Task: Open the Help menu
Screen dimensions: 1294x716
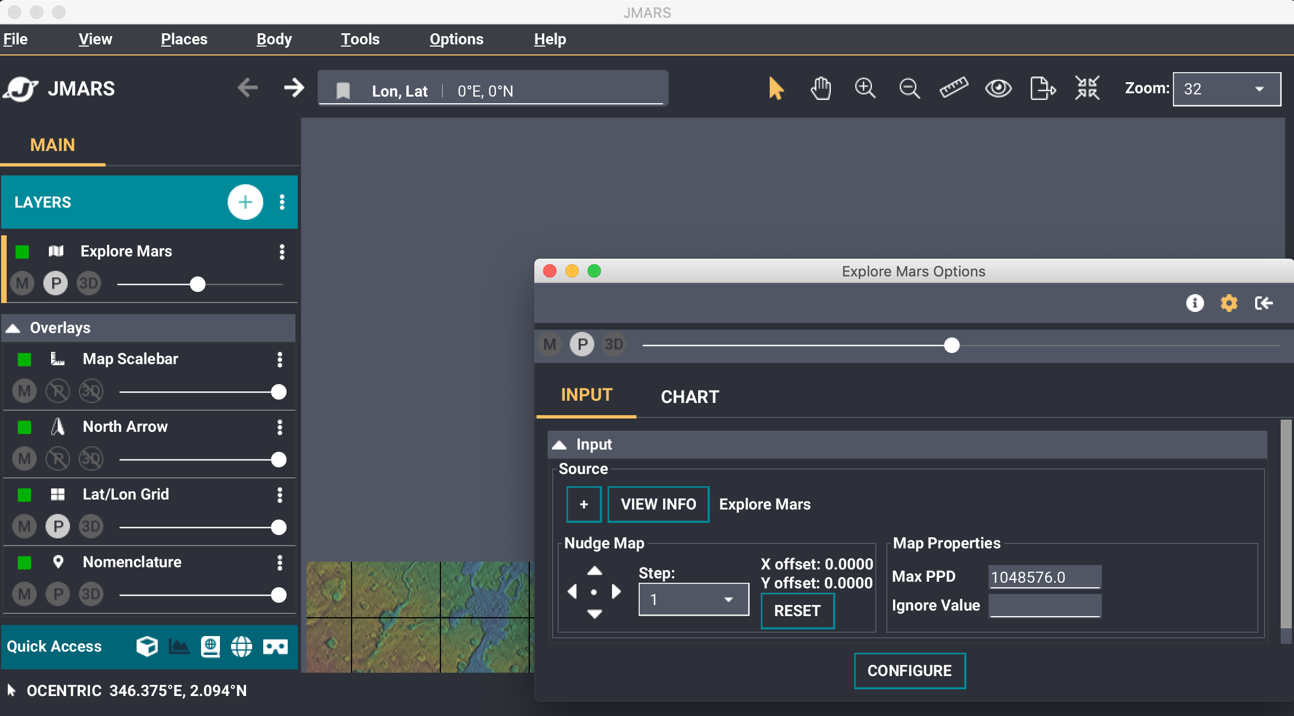Action: (550, 39)
